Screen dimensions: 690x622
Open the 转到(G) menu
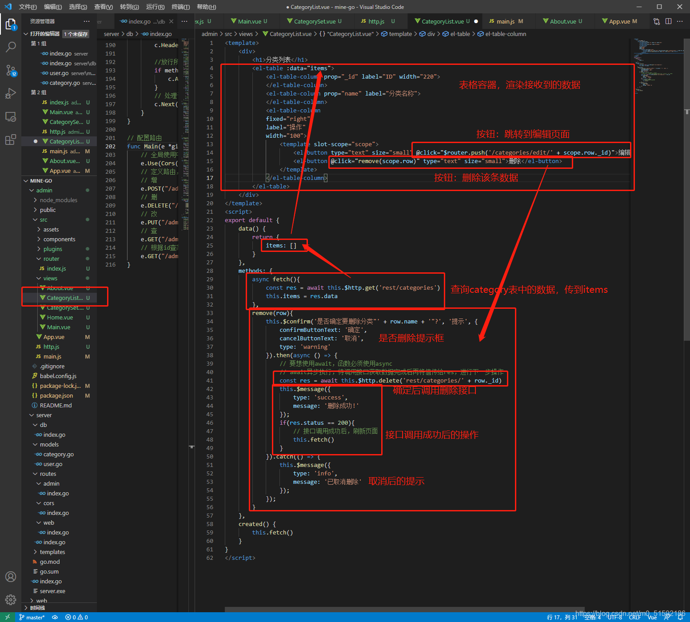coord(129,7)
